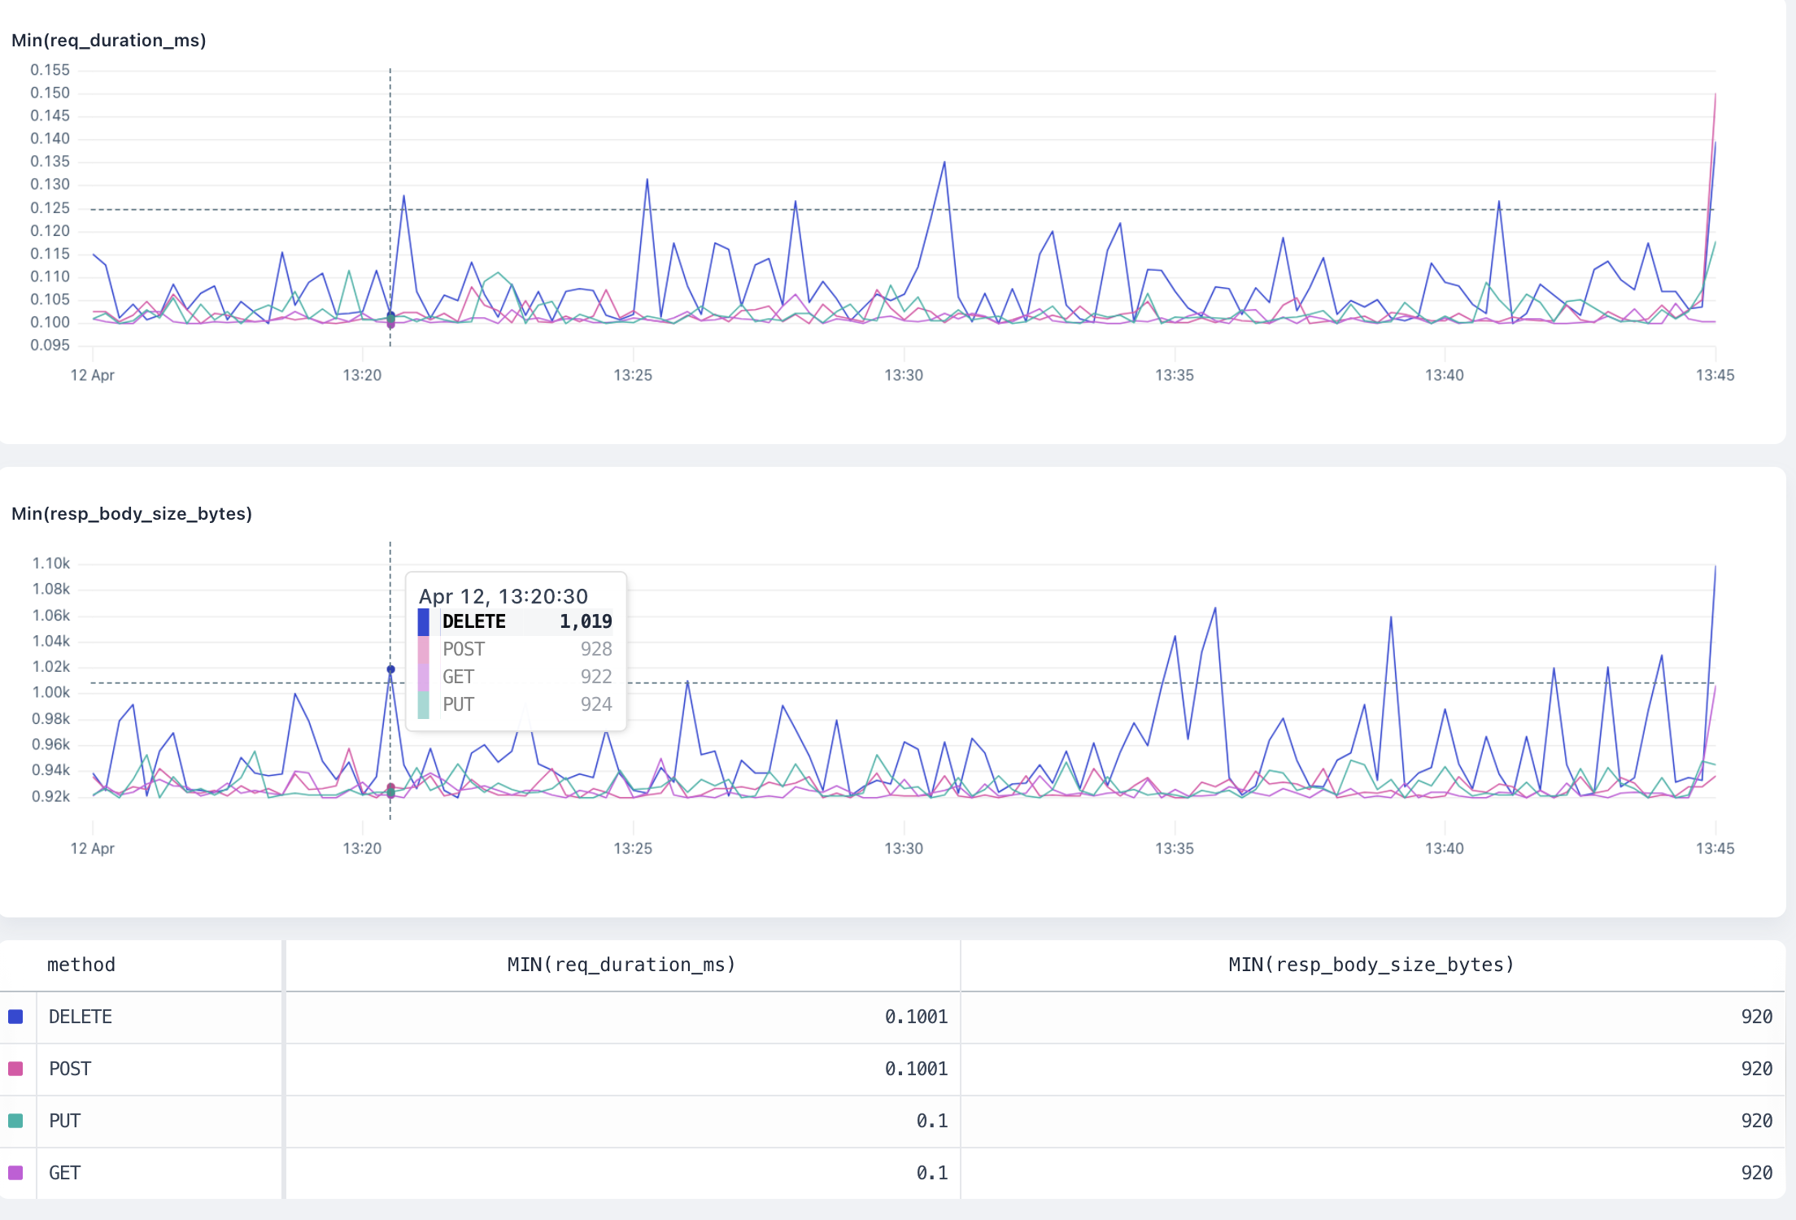This screenshot has width=1796, height=1220.
Task: Click the Min(resp_body_size_bytes) chart title
Action: click(133, 513)
